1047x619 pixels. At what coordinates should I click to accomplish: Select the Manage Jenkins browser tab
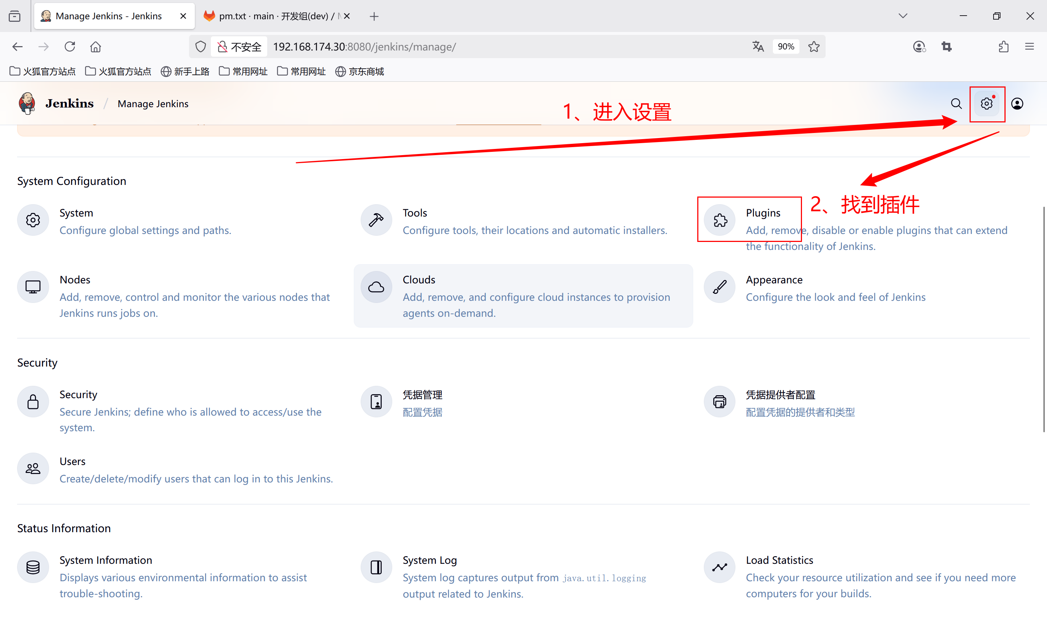tap(108, 16)
